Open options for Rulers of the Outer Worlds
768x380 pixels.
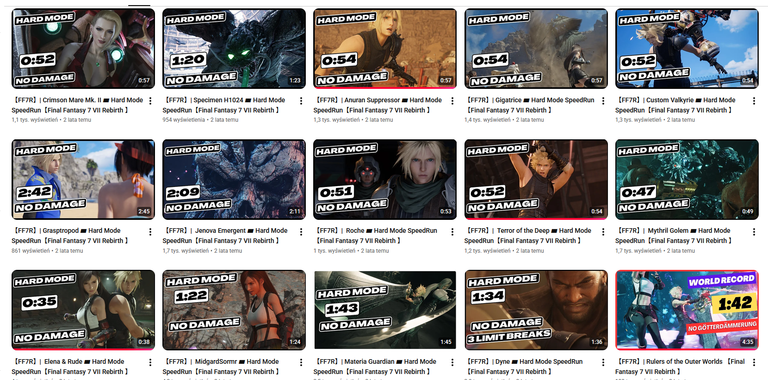point(754,362)
